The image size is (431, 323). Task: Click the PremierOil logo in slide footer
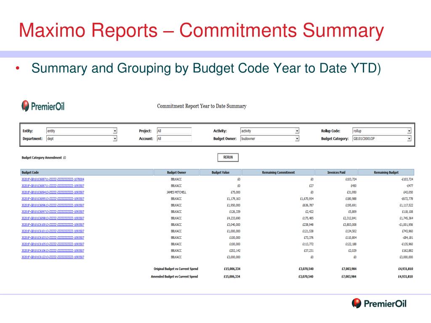[x=379, y=304]
